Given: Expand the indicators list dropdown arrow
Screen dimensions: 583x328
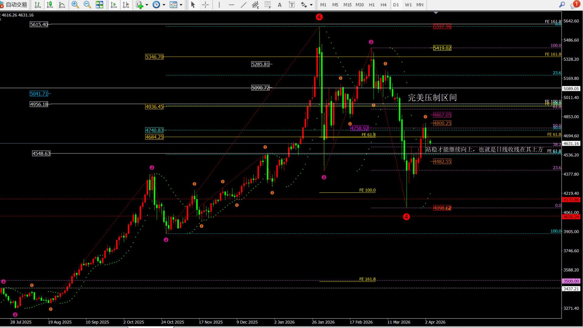Looking at the screenshot, I should tap(147, 5).
